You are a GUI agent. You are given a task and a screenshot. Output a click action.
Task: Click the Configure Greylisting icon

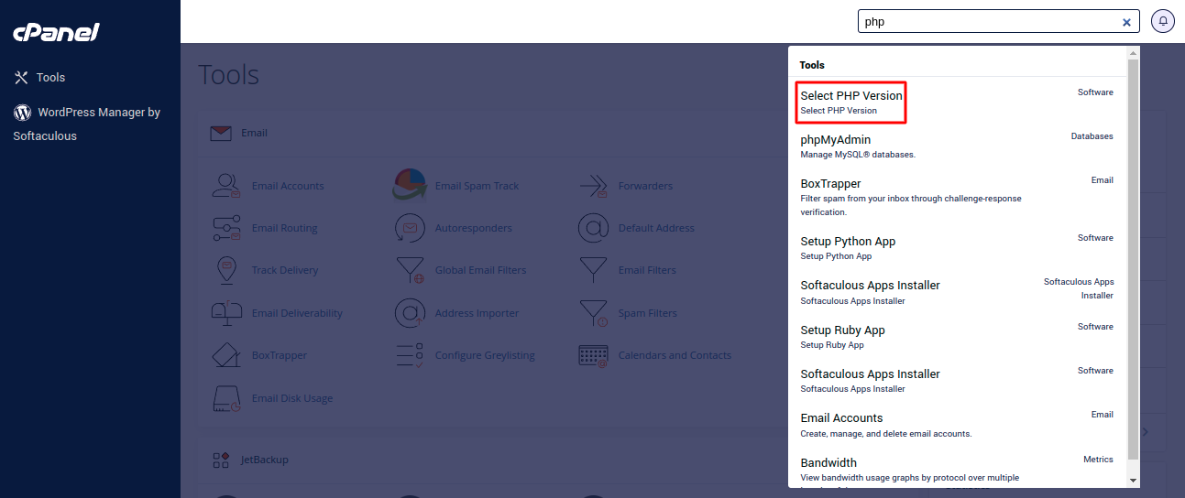pos(410,355)
